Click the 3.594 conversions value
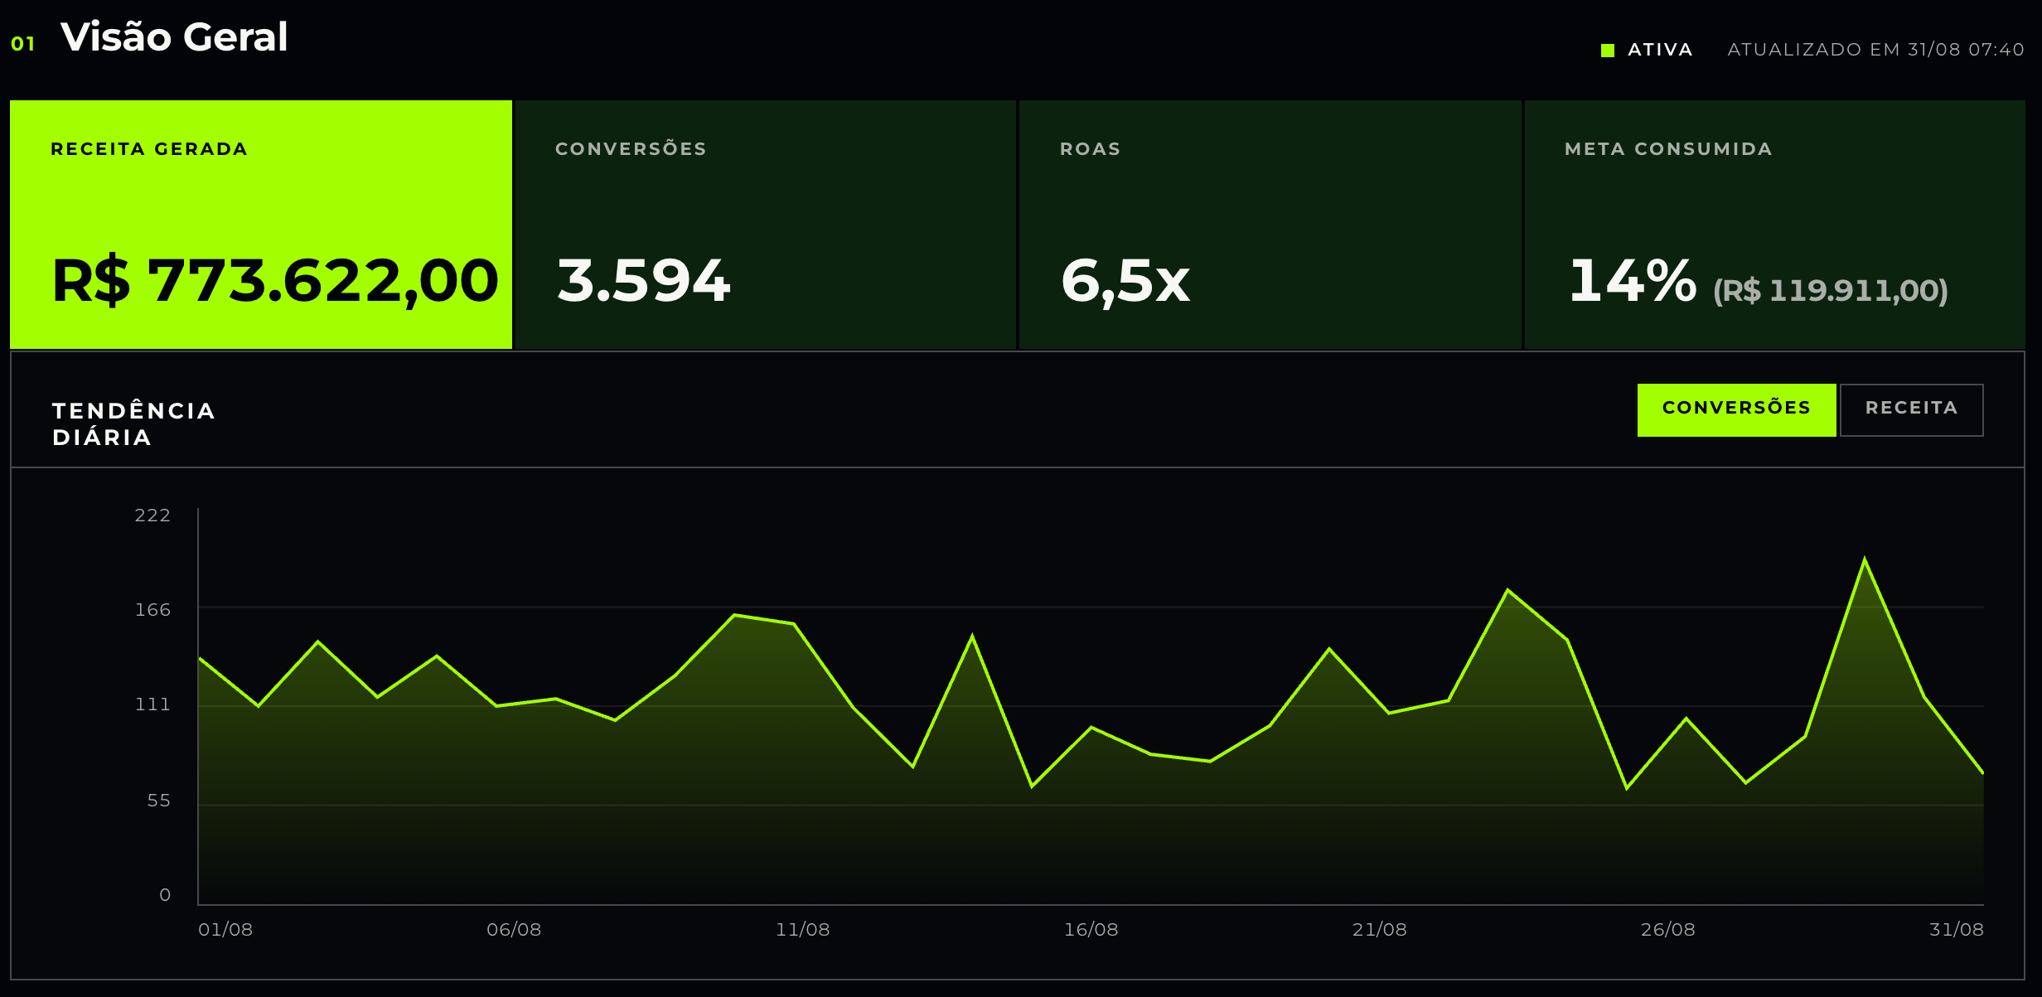 [644, 281]
